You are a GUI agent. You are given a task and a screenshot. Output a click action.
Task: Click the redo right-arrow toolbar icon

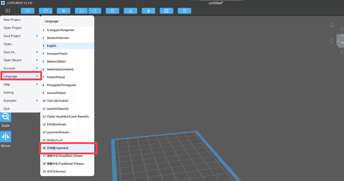[x=95, y=11]
